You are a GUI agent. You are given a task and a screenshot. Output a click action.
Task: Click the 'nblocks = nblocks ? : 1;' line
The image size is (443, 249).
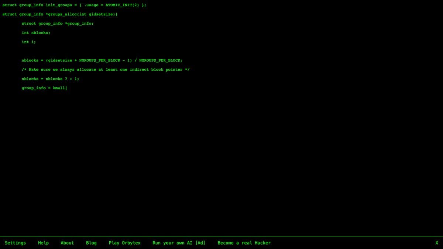[x=50, y=79]
